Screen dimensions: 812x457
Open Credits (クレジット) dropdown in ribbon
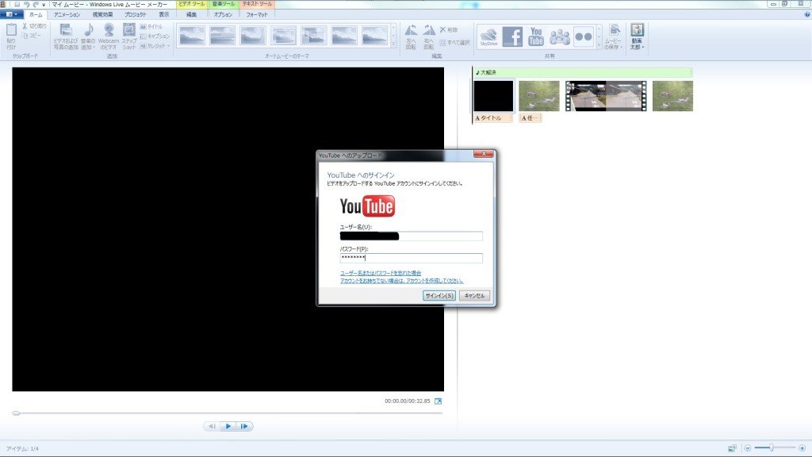[155, 46]
